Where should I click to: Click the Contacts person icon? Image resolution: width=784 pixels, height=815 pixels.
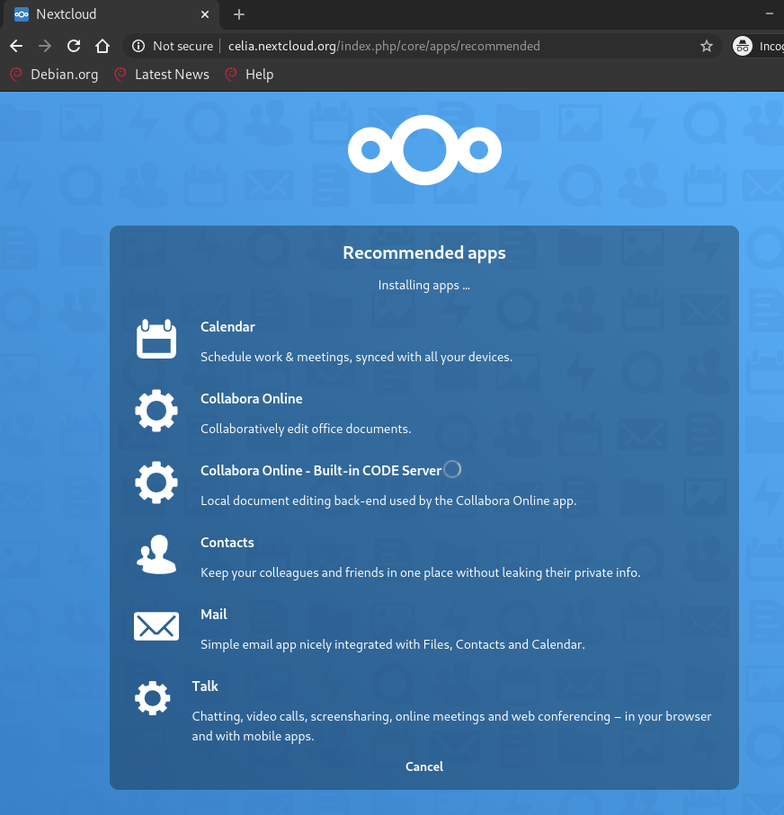tap(156, 554)
